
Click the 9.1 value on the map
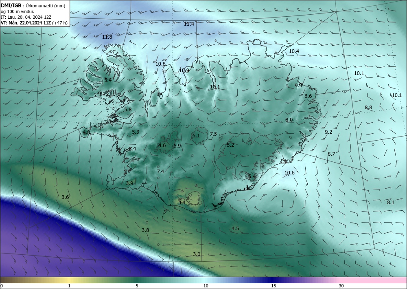tap(102, 93)
